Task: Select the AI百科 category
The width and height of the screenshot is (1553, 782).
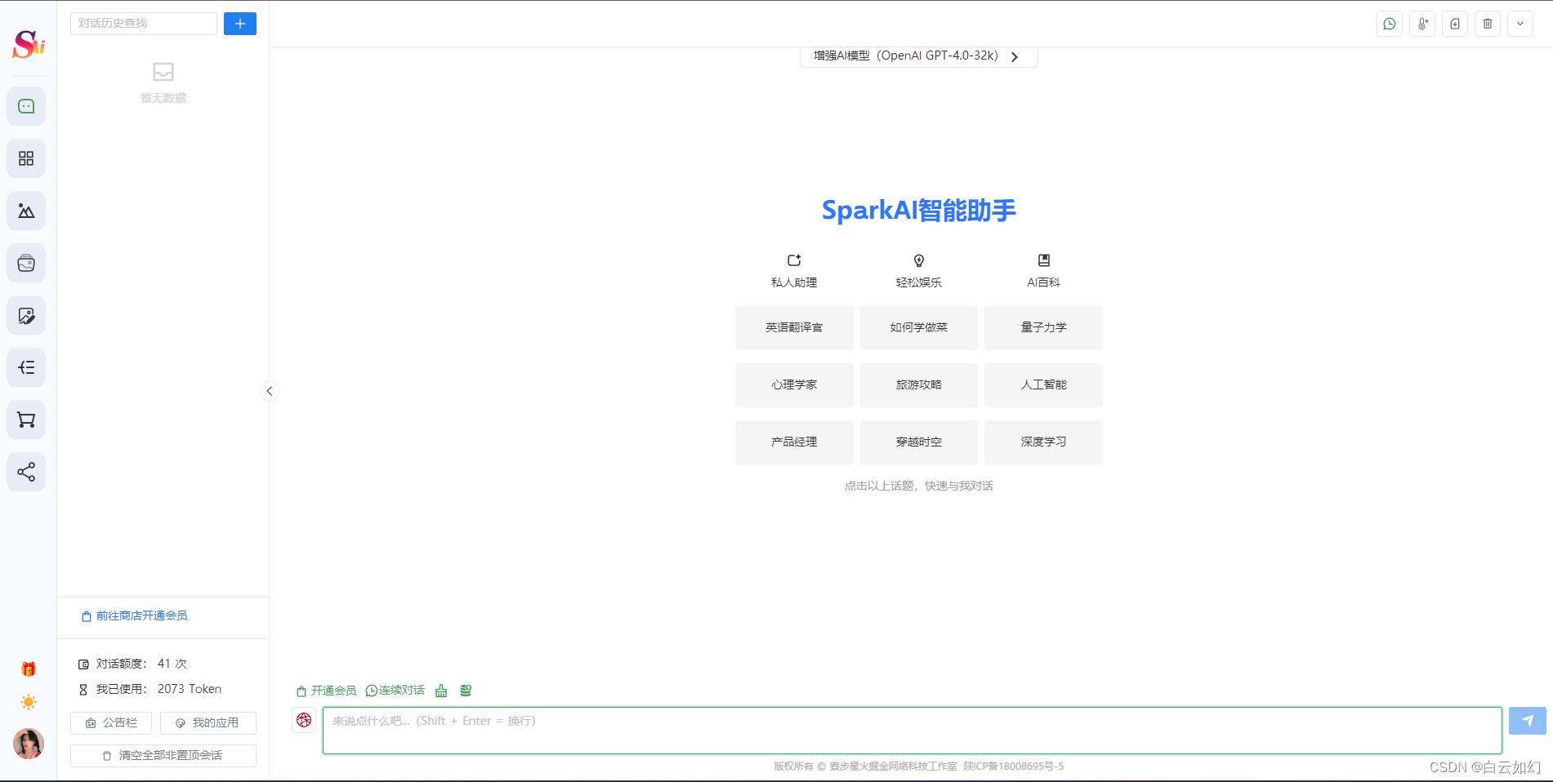Action: 1043,271
